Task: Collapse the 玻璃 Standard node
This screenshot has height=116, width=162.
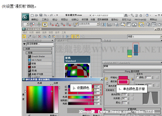Action: click(x=88, y=58)
